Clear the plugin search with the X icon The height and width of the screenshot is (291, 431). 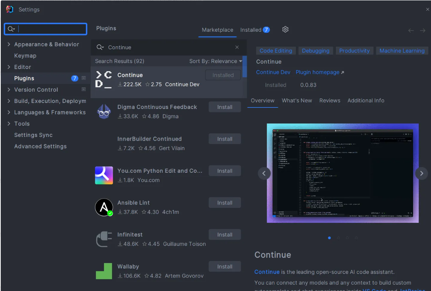[237, 47]
